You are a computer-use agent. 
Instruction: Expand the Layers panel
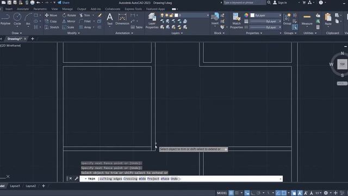click(x=177, y=33)
